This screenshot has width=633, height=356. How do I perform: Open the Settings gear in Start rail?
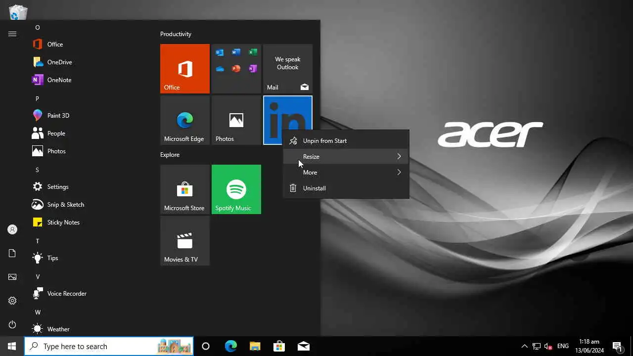click(x=12, y=301)
